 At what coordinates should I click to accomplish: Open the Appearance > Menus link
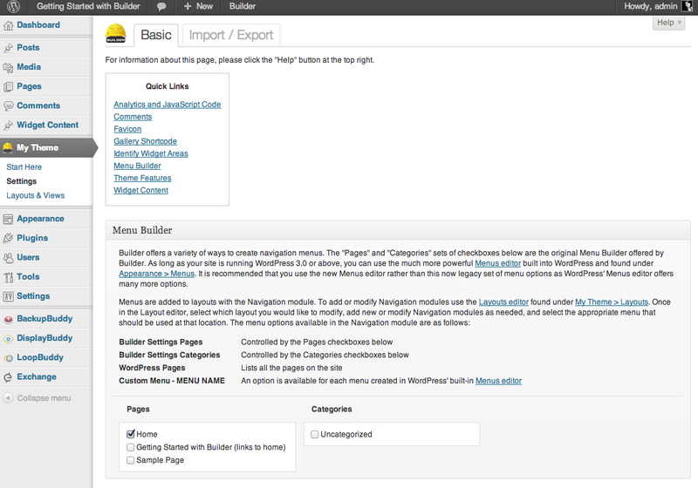[x=157, y=274]
